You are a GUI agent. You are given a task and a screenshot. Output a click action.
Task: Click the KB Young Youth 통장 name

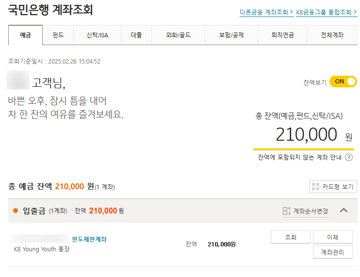(x=42, y=249)
